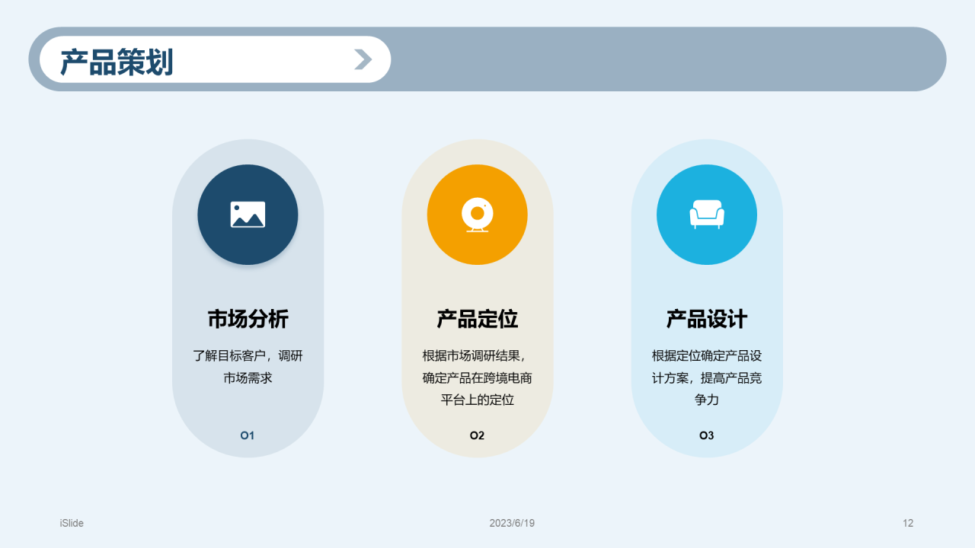Screen dimensions: 975x548
Task: Select the description text under 市场分析
Action: tap(248, 366)
